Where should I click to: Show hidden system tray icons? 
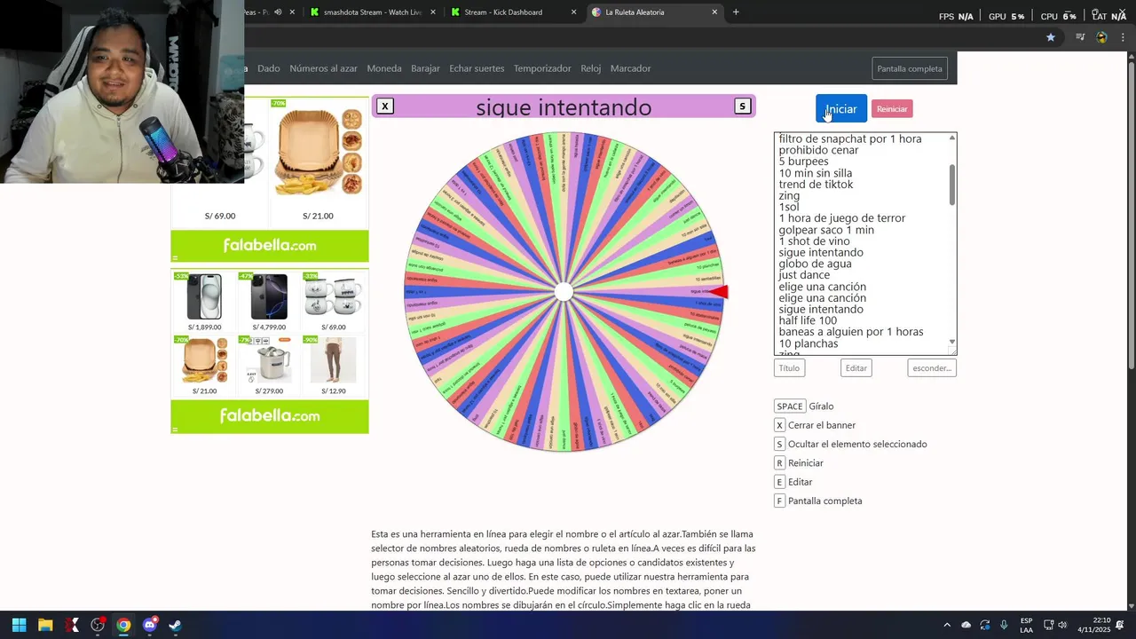click(947, 625)
